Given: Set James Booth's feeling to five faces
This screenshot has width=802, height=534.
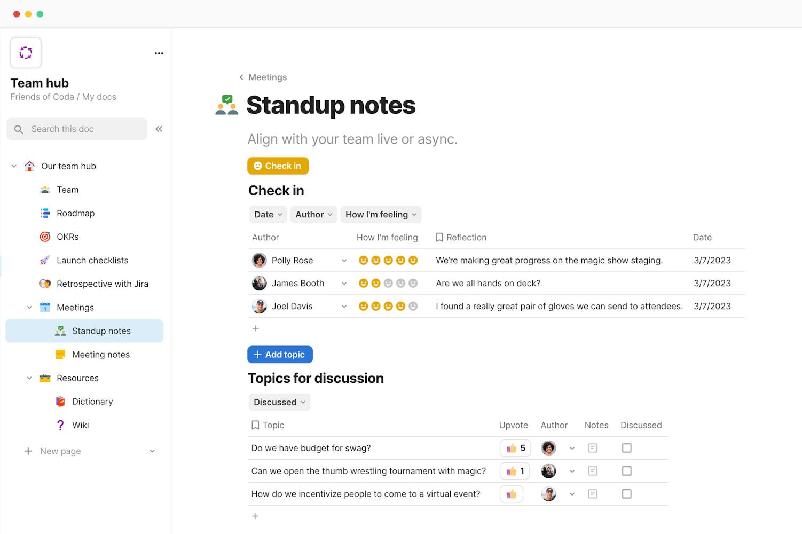Looking at the screenshot, I should click(413, 284).
